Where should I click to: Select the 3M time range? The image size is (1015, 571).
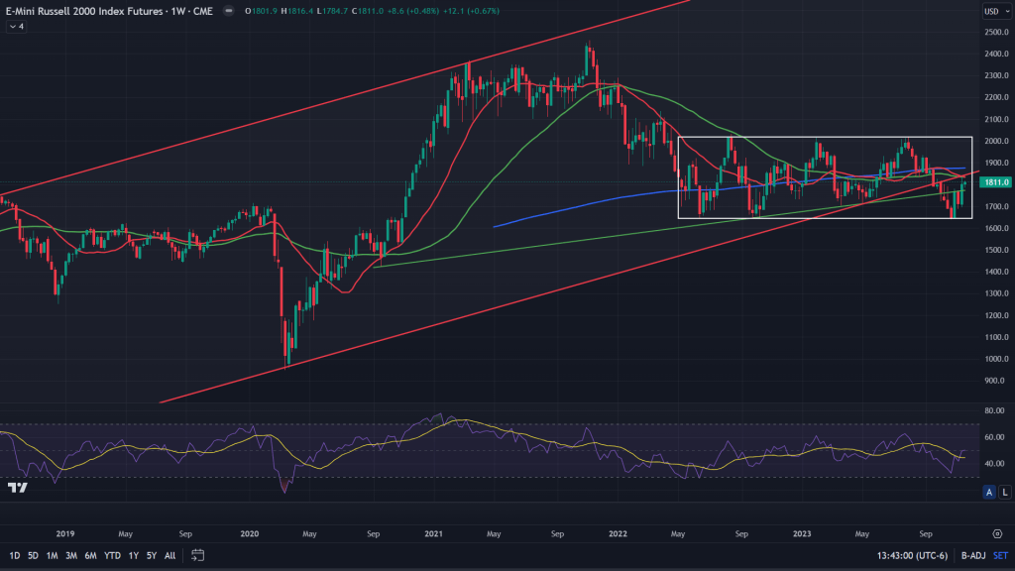coord(71,554)
